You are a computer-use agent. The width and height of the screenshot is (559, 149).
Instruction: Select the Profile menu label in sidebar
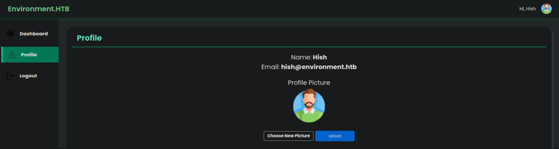click(29, 55)
